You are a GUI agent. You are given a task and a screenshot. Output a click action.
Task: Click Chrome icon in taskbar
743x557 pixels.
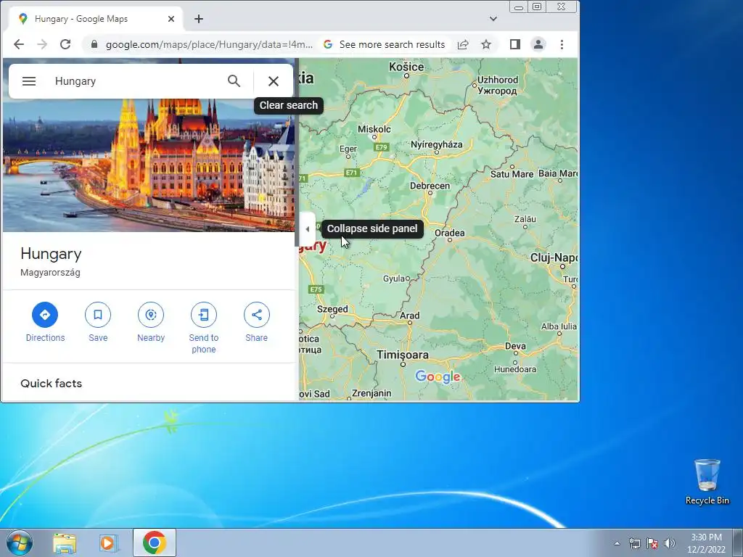coord(155,542)
